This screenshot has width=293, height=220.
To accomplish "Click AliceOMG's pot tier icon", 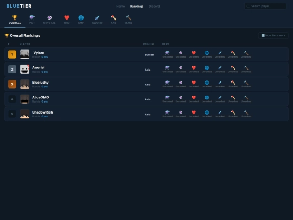I will 168,97.
